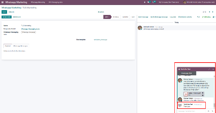The width and height of the screenshot is (216, 113).
Task: Click the PDF icon of Order attachment
Action: pos(186,94)
